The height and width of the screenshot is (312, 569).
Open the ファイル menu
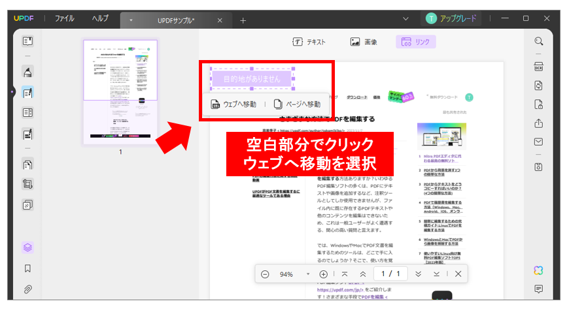click(x=65, y=18)
